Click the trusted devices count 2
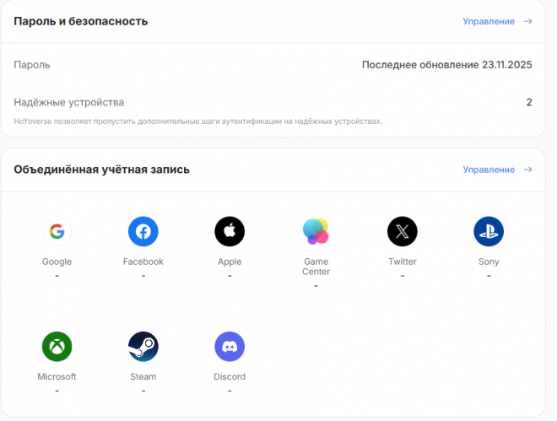This screenshot has height=421, width=557. [529, 102]
